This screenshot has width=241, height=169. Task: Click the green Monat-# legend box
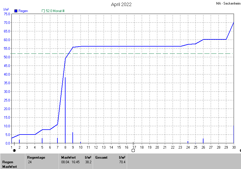pyautogui.click(x=43, y=11)
